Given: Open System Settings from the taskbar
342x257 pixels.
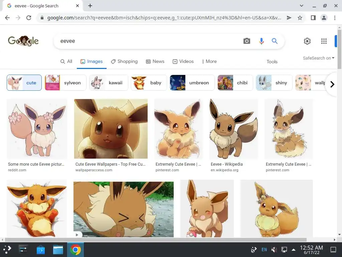Looking at the screenshot, I should 23,250.
